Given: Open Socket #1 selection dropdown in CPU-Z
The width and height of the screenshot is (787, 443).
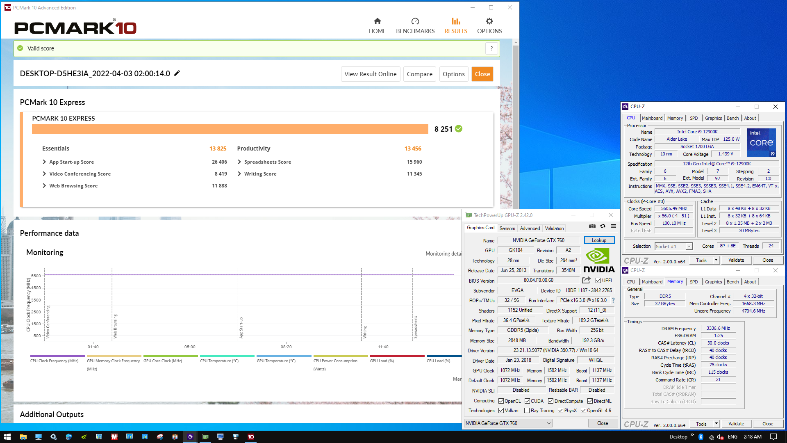Looking at the screenshot, I should coord(673,246).
